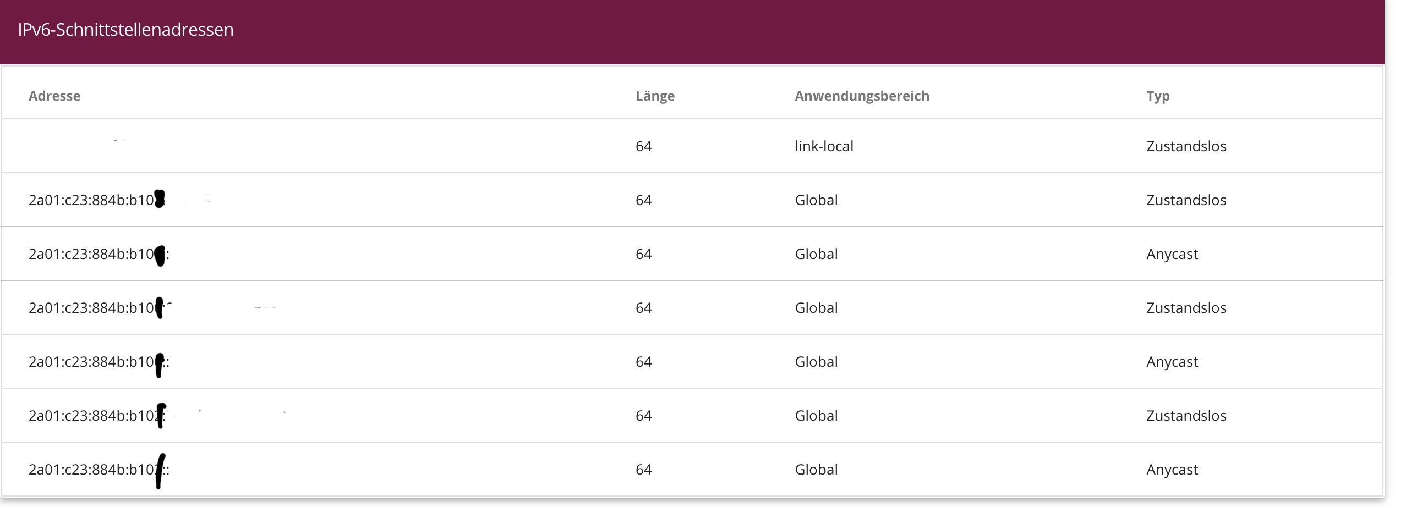Select length 64 in the second row

coord(643,200)
